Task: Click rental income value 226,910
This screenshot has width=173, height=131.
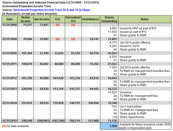Action: pyautogui.click(x=27, y=89)
